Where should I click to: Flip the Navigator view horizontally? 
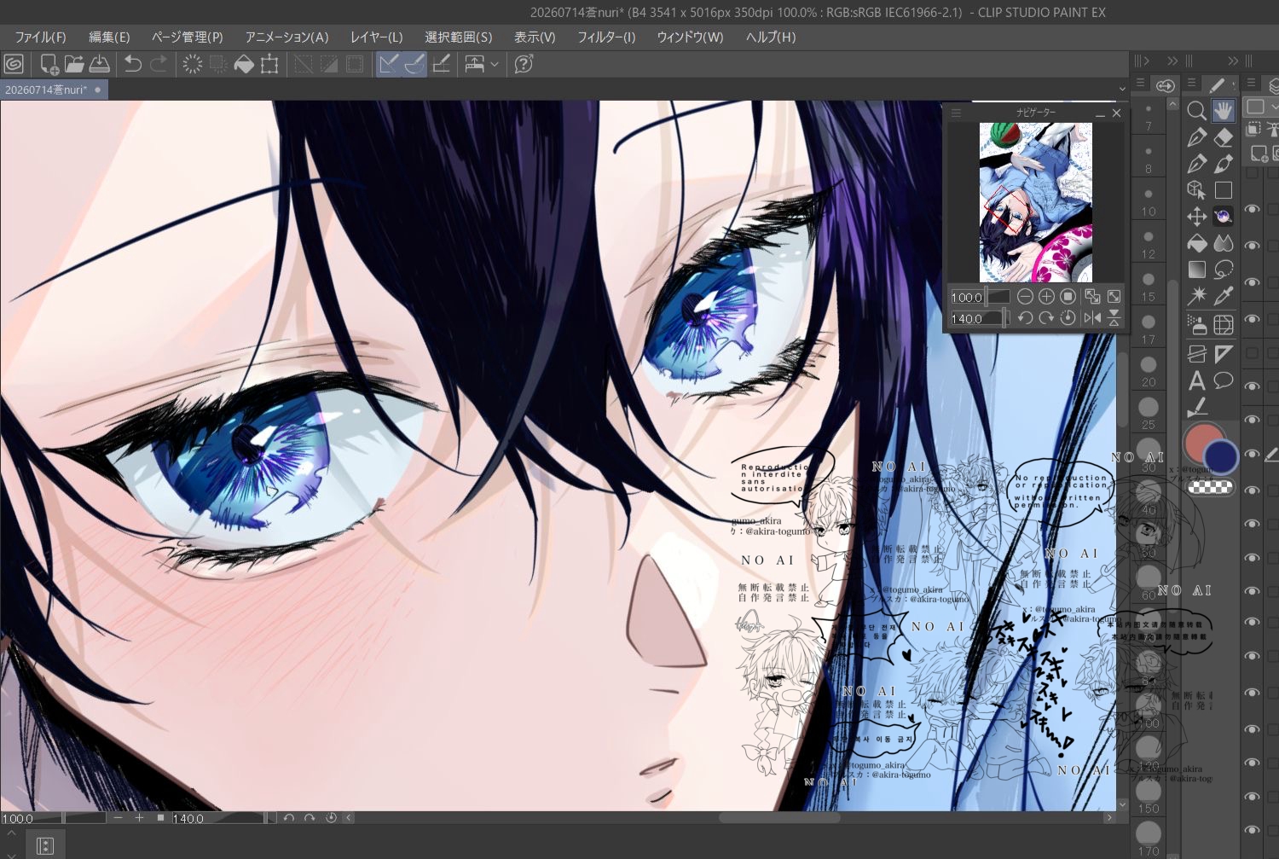pos(1091,318)
